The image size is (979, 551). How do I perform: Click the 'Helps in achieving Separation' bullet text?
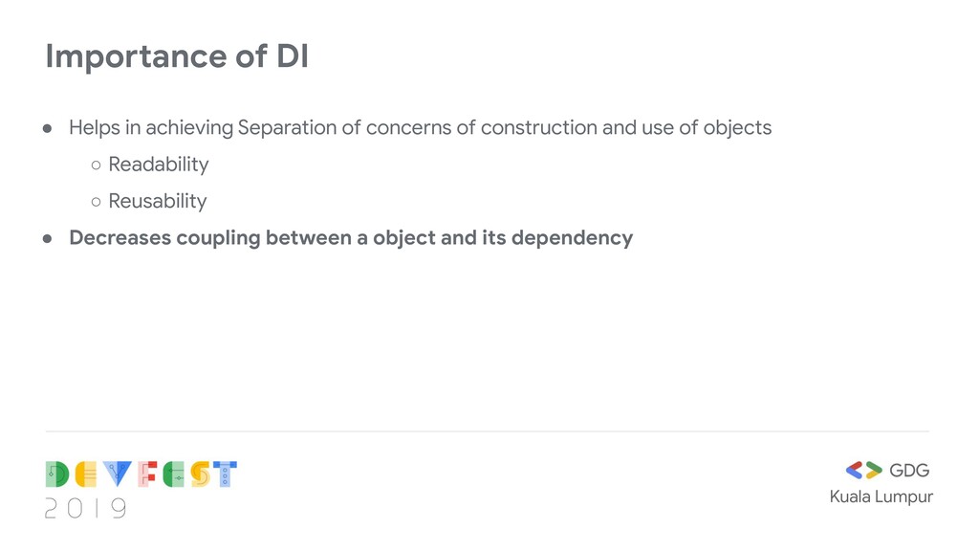(x=421, y=128)
